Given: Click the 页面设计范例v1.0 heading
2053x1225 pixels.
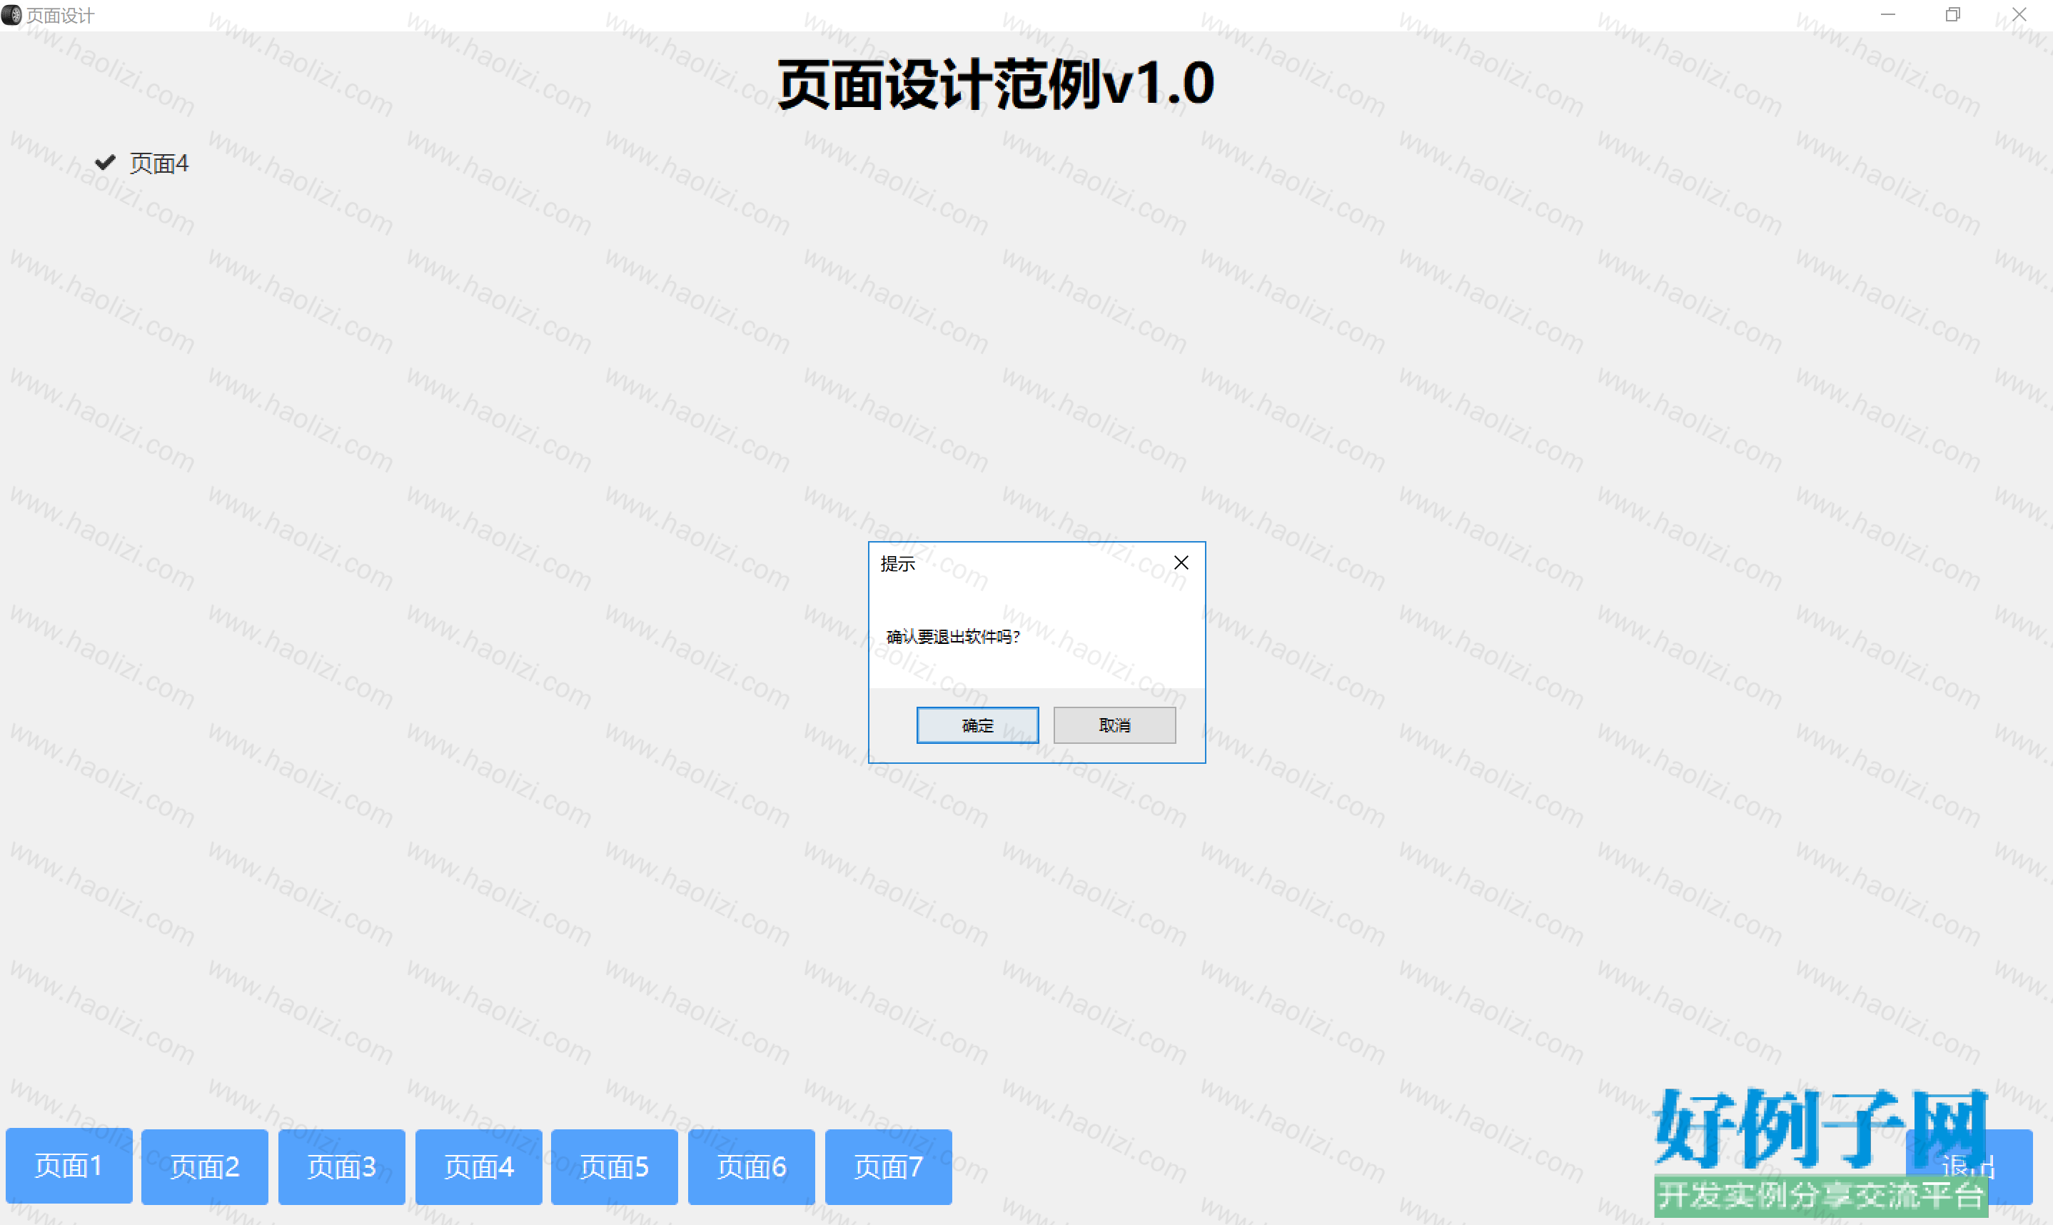Looking at the screenshot, I should (x=996, y=84).
